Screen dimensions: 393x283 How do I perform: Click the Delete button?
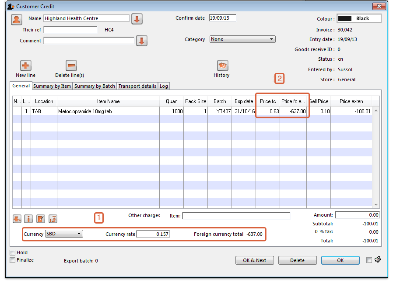(297, 260)
